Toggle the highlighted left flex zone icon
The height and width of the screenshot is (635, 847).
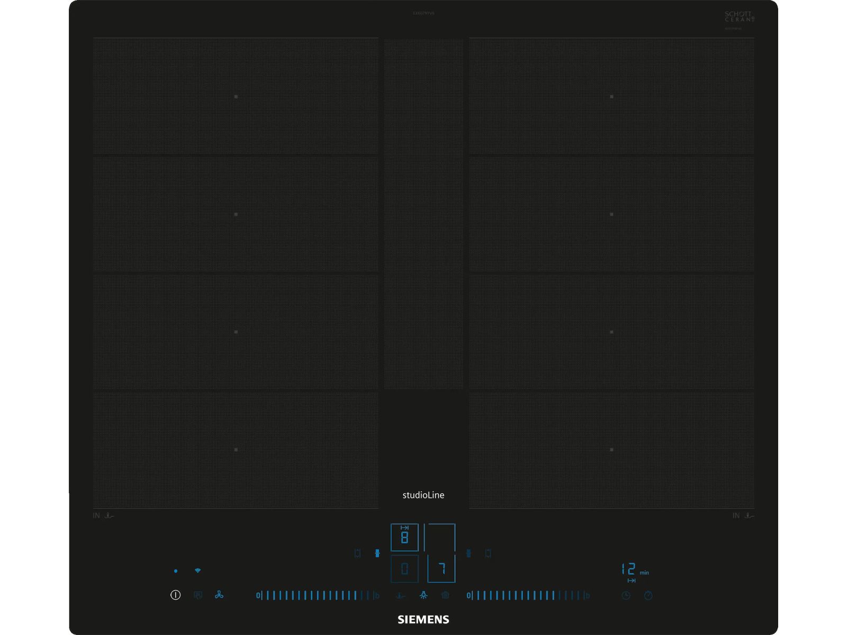(377, 554)
